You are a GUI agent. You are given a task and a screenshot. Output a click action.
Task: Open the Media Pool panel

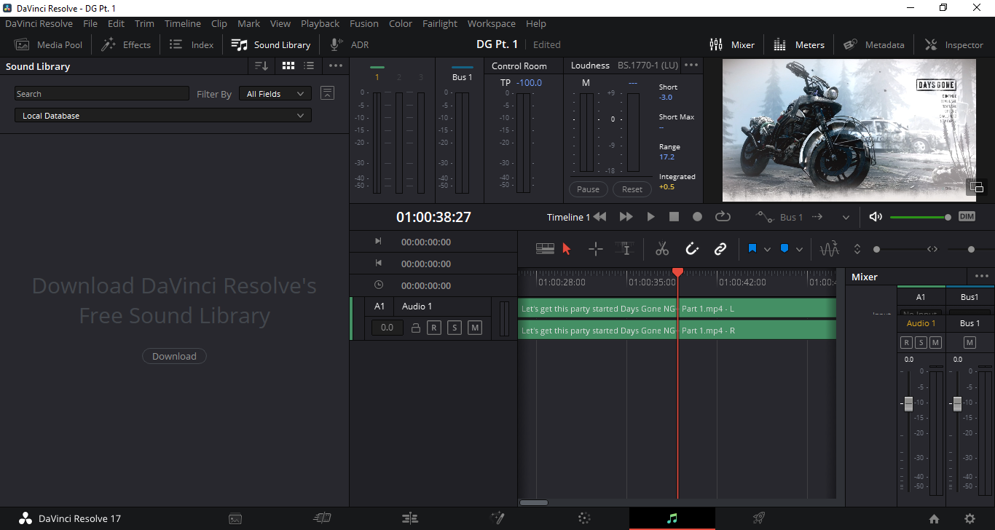tap(48, 44)
